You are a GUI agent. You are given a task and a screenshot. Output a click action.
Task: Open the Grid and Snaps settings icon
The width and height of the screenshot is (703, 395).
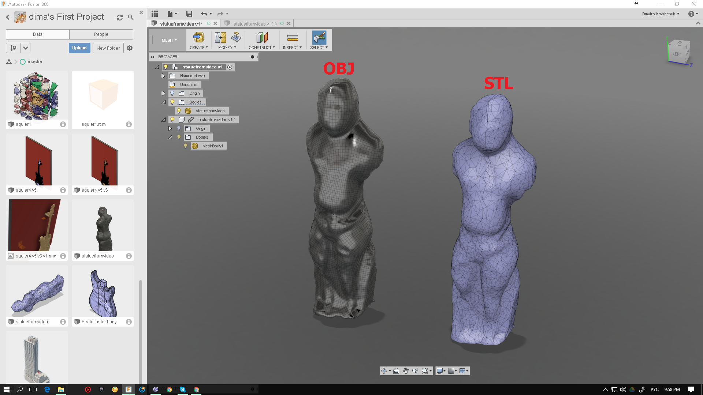pyautogui.click(x=451, y=371)
